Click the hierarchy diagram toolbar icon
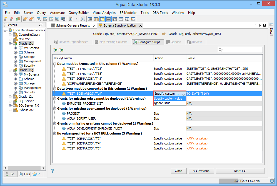The width and height of the screenshot is (277, 186). click(x=127, y=19)
